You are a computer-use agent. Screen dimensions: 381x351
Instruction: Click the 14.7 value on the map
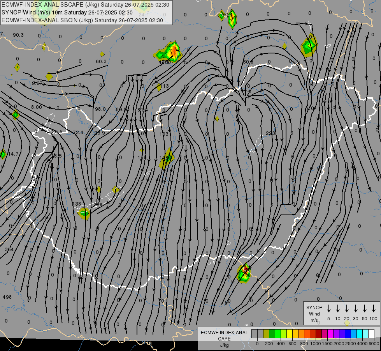(13, 154)
